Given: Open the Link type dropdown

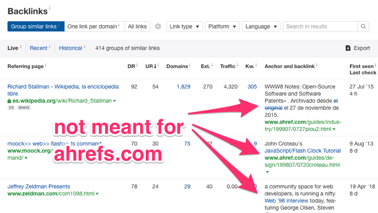Looking at the screenshot, I should [x=184, y=26].
